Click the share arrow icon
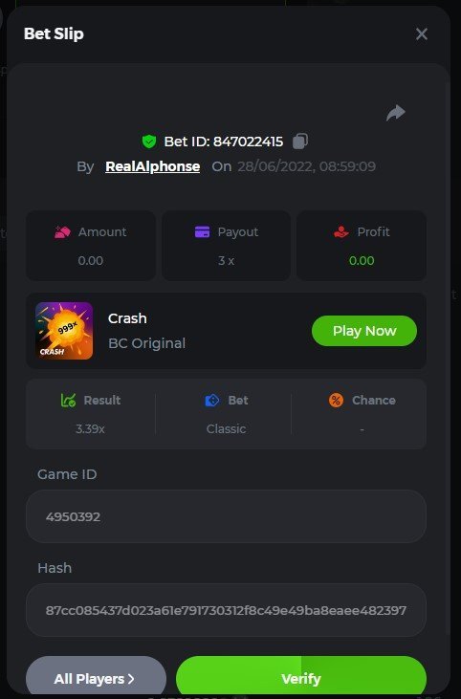 pyautogui.click(x=395, y=113)
